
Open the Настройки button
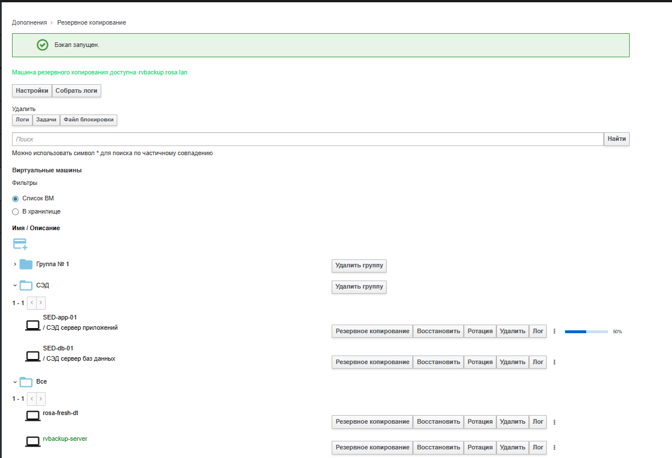[x=31, y=90]
